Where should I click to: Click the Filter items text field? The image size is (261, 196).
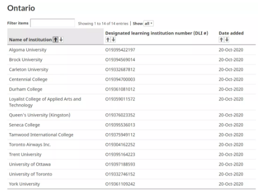tap(52, 23)
